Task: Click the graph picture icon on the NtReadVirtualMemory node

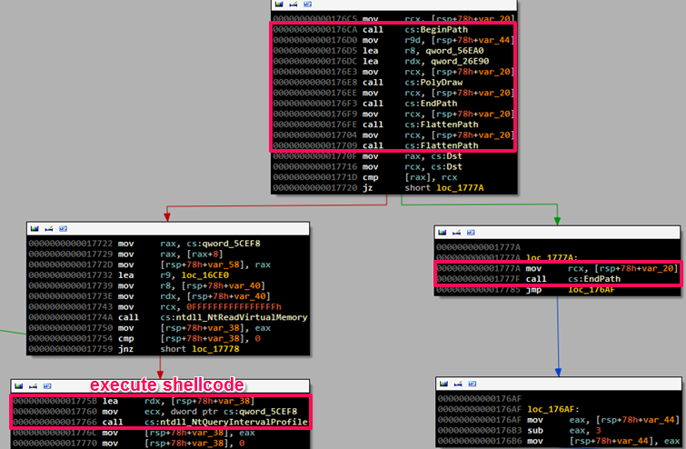Action: click(x=64, y=228)
